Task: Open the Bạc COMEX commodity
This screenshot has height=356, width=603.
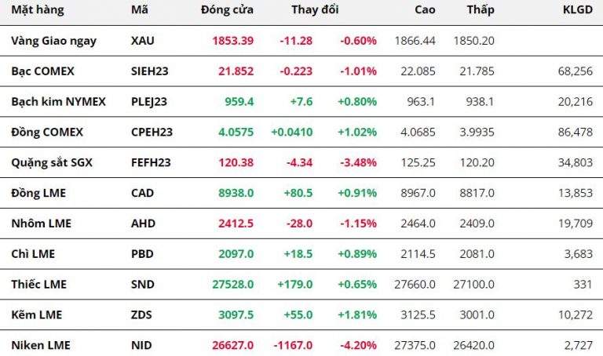Action: click(x=43, y=71)
